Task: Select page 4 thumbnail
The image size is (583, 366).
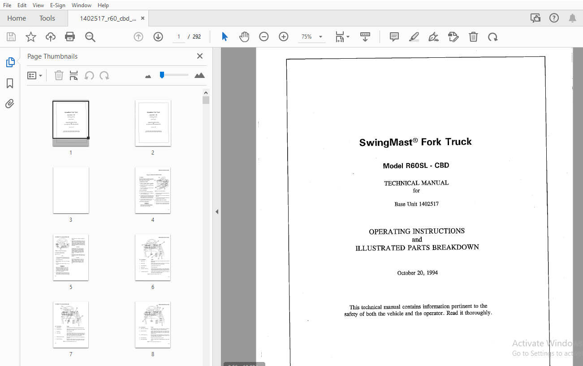Action: tap(153, 190)
